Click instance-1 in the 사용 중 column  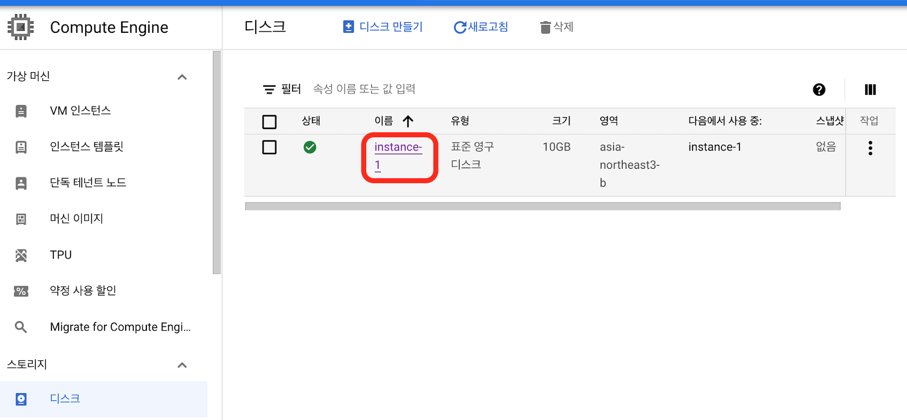(715, 147)
